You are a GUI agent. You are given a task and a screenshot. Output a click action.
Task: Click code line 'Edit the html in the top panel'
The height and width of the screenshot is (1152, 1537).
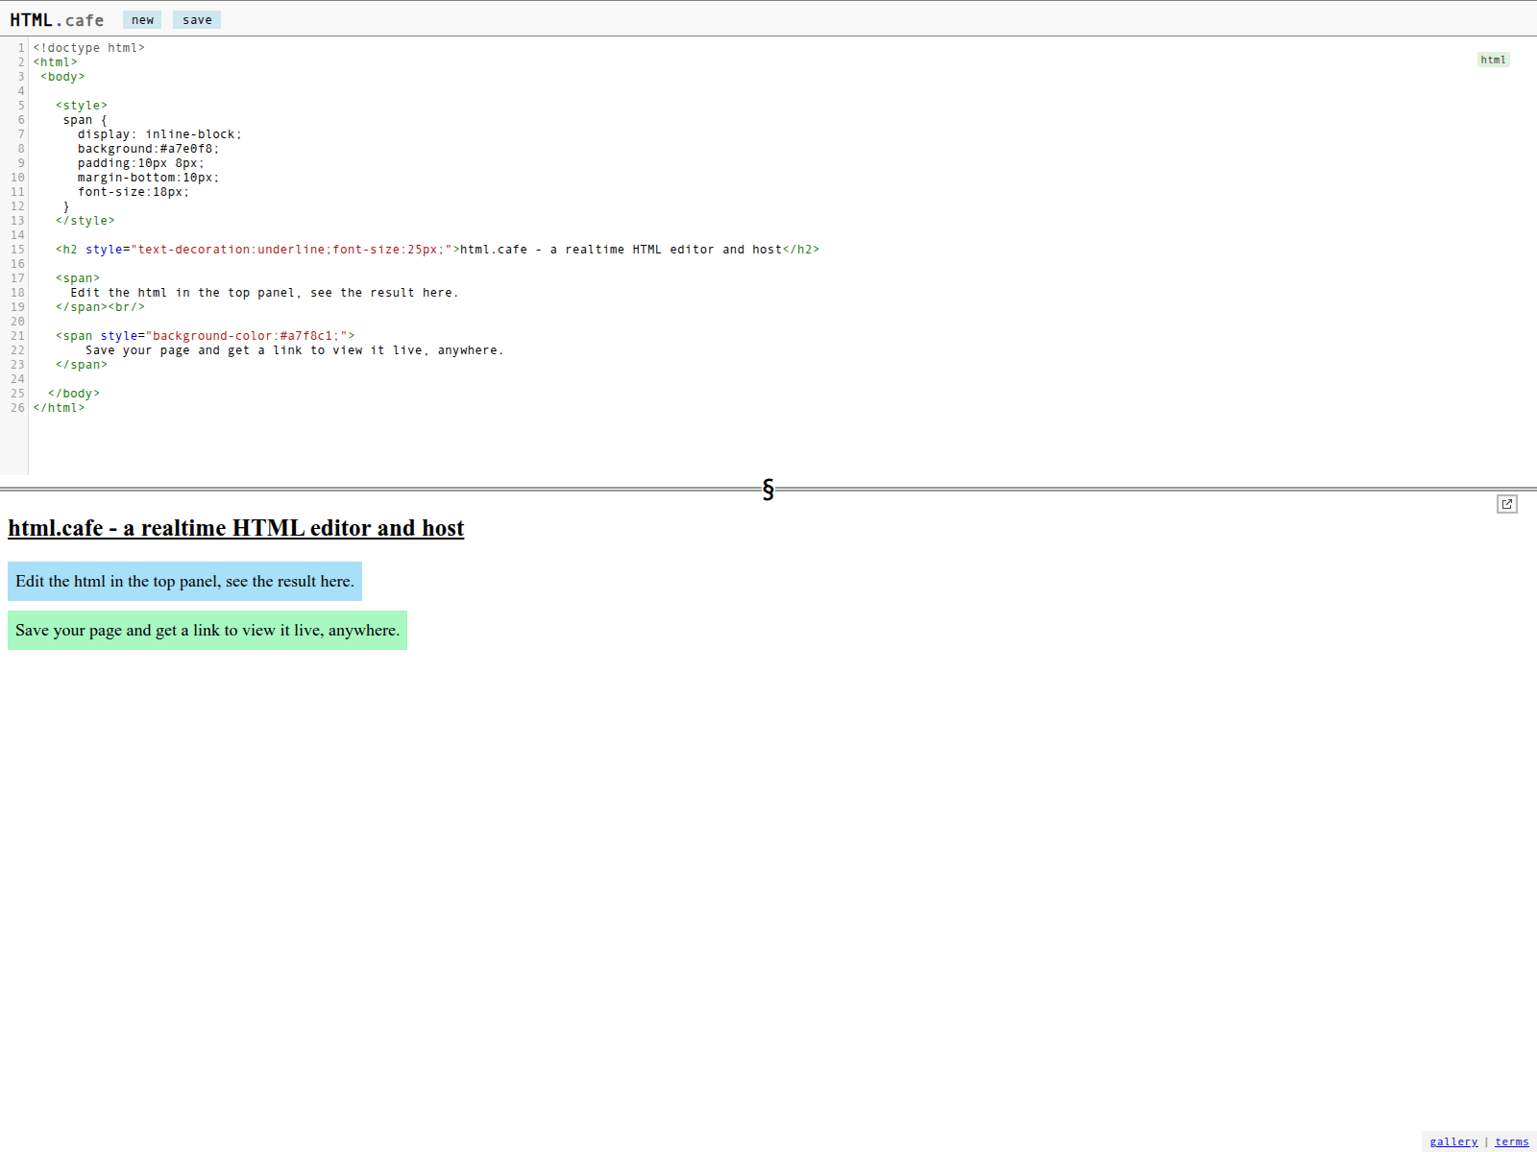(x=264, y=293)
